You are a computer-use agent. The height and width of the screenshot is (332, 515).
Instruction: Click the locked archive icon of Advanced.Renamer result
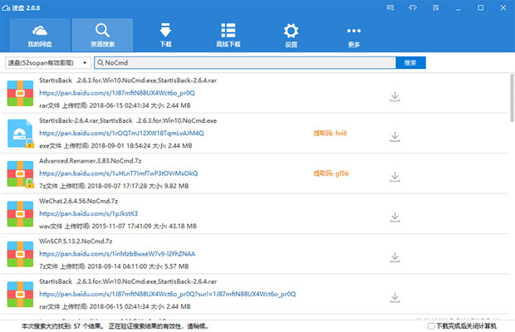click(21, 173)
